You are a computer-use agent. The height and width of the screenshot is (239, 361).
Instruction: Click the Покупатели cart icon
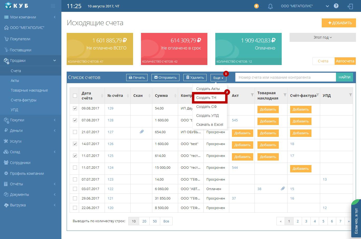click(6, 39)
